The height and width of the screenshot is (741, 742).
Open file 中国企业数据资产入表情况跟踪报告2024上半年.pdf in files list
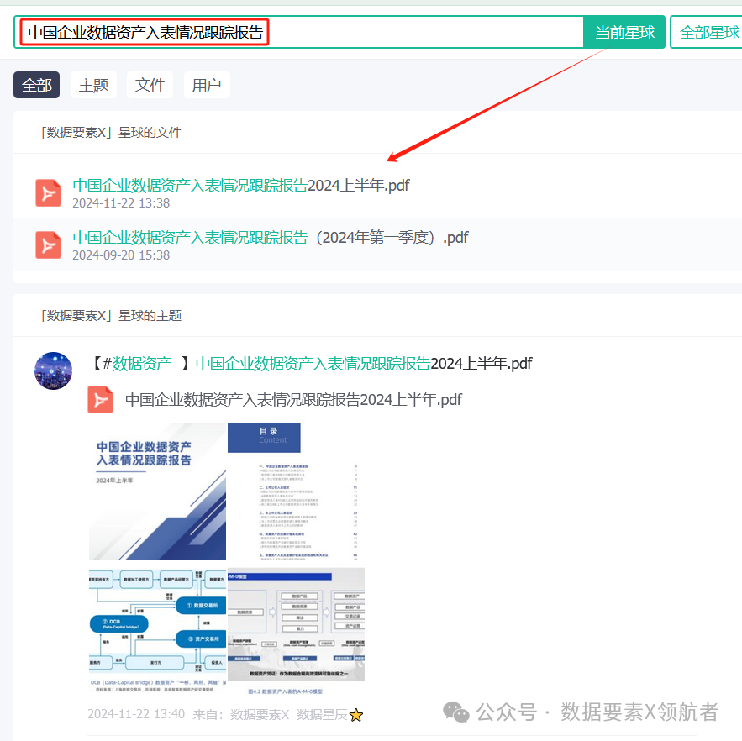point(241,186)
